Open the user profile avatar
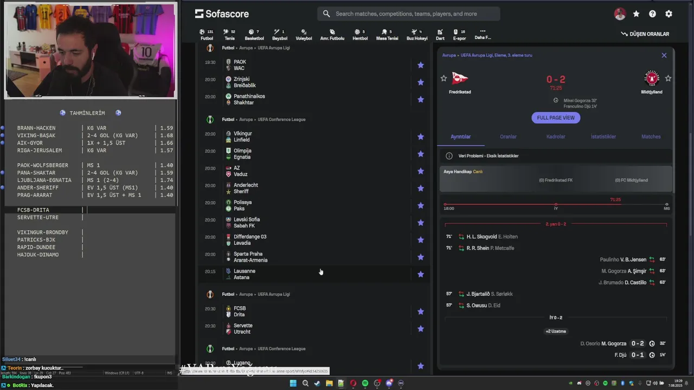This screenshot has height=390, width=694. pos(620,14)
